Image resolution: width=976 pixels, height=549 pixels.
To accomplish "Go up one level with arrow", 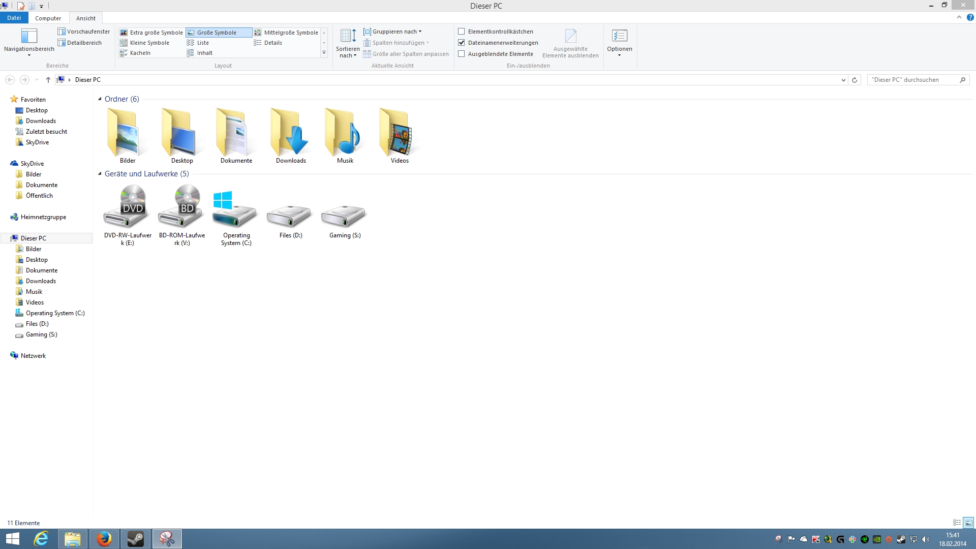I will coord(48,80).
